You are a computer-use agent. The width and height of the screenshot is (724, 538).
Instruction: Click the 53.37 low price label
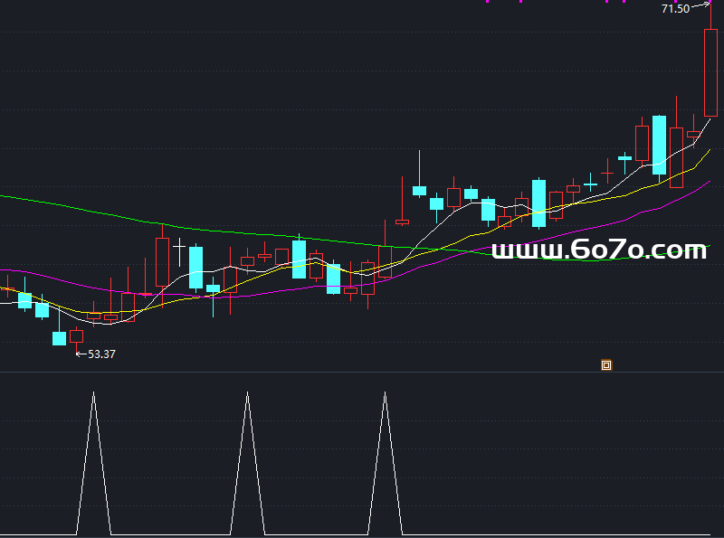(101, 354)
